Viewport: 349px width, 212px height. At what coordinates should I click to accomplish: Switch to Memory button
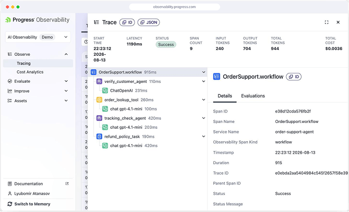(x=29, y=204)
